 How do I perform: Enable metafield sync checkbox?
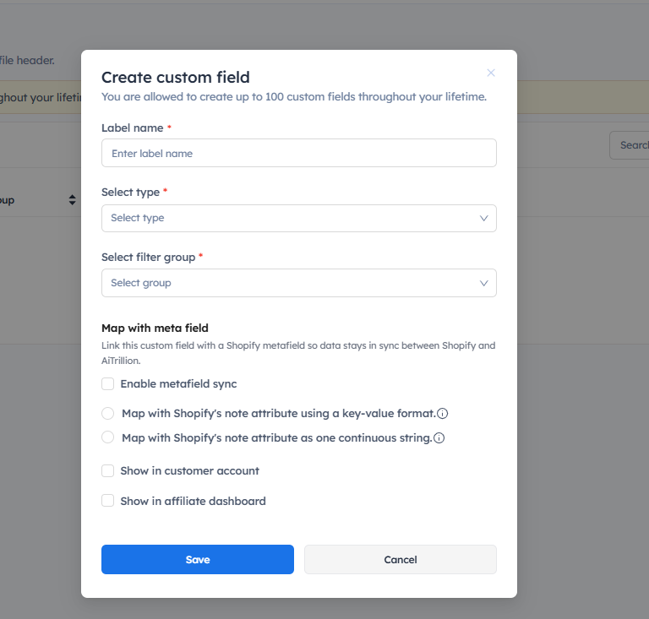[108, 384]
